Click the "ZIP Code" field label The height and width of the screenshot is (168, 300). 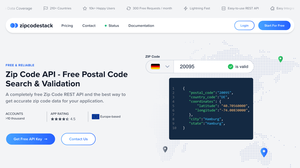click(x=152, y=56)
